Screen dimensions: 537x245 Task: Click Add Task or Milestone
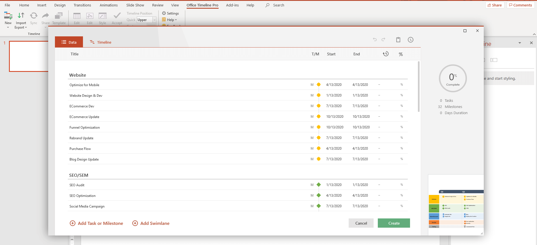[x=96, y=223]
